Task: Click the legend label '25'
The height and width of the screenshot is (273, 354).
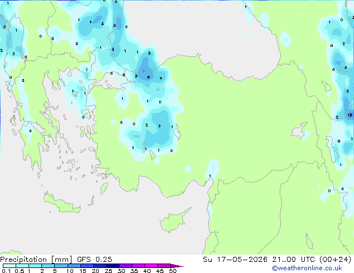Action: tap(108, 271)
